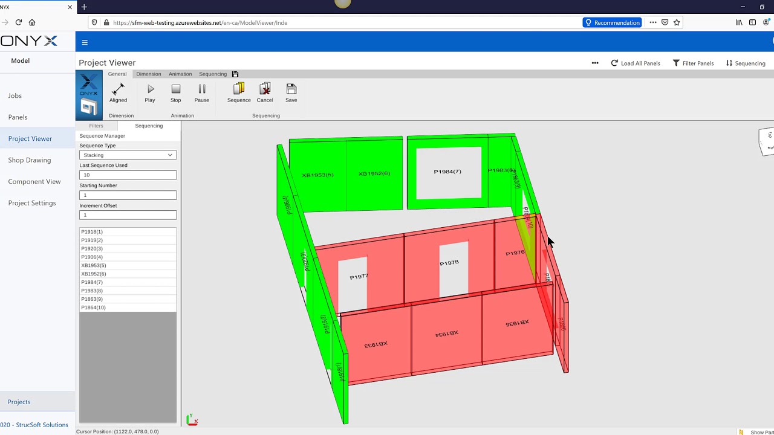Open the Sequence Type dropdown
Viewport: 774px width, 435px height.
click(x=128, y=155)
